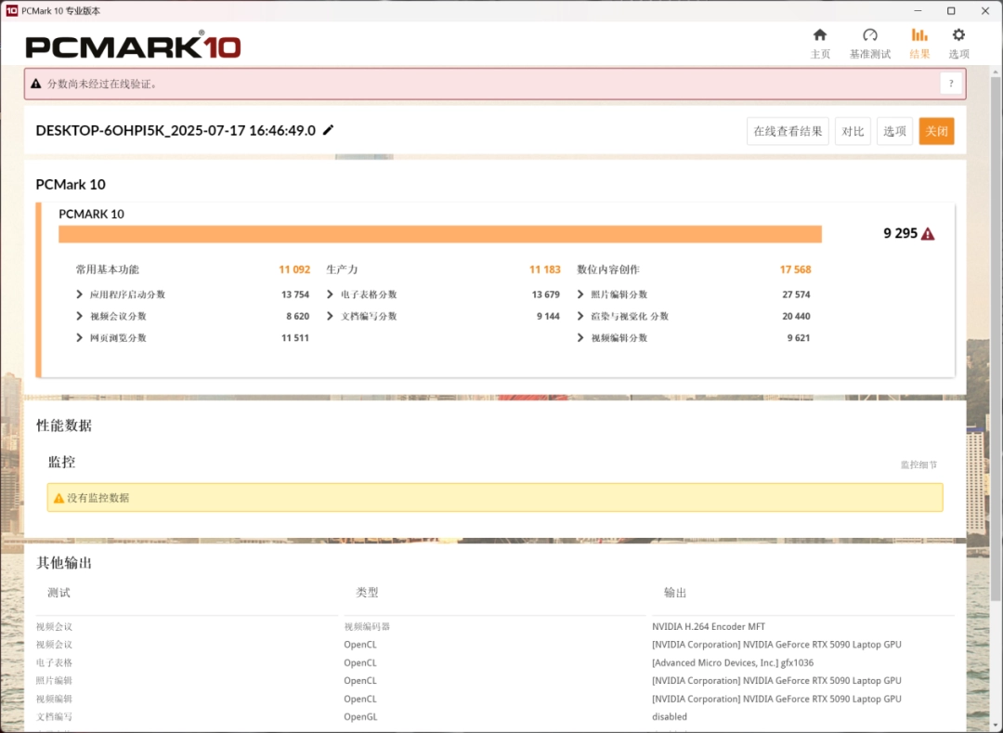Image resolution: width=1003 pixels, height=733 pixels.
Task: Click the 27 574 photo editing score value
Action: 796,295
